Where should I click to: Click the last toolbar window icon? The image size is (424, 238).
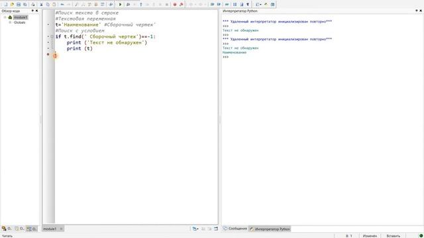(272, 5)
